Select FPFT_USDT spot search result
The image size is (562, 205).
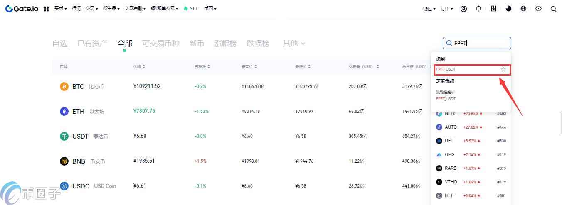point(446,69)
